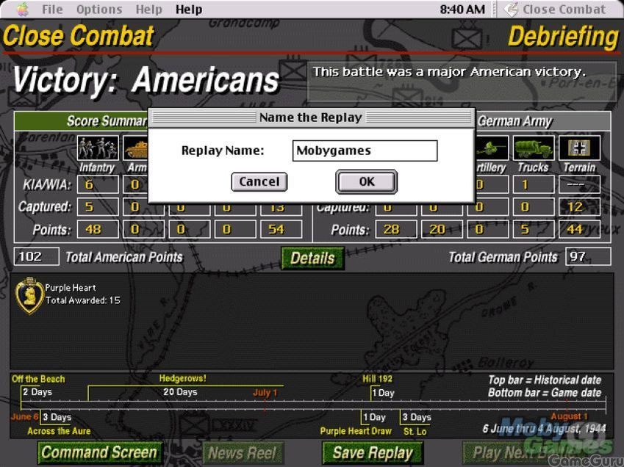624x467 pixels.
Task: Click the 97 Total German Points box
Action: [588, 257]
